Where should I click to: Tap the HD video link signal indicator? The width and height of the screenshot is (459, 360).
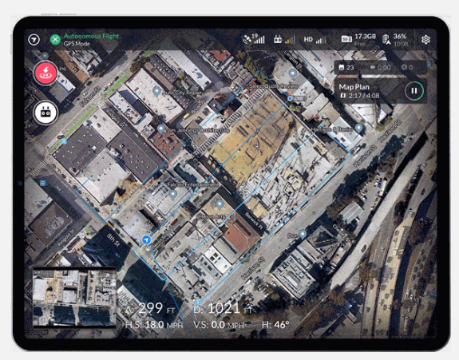[315, 39]
